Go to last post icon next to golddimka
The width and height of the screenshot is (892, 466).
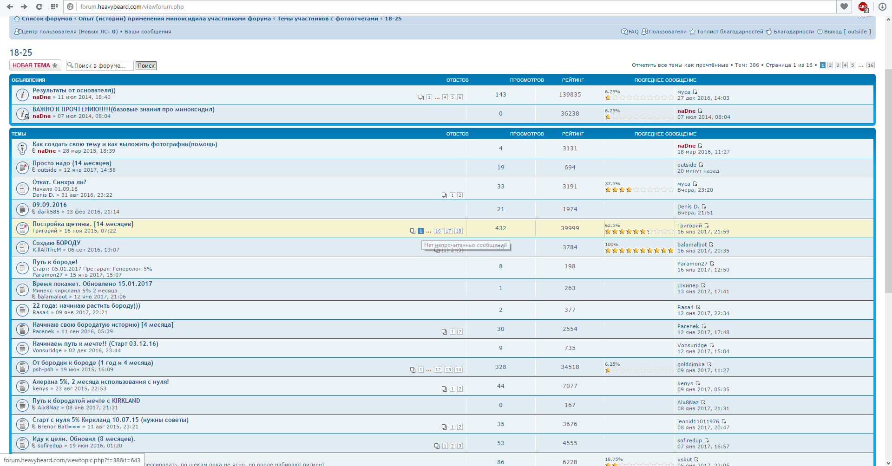point(709,364)
